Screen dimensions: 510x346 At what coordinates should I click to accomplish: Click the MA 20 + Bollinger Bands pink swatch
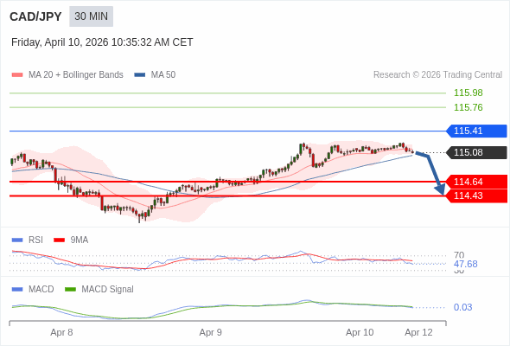17,75
